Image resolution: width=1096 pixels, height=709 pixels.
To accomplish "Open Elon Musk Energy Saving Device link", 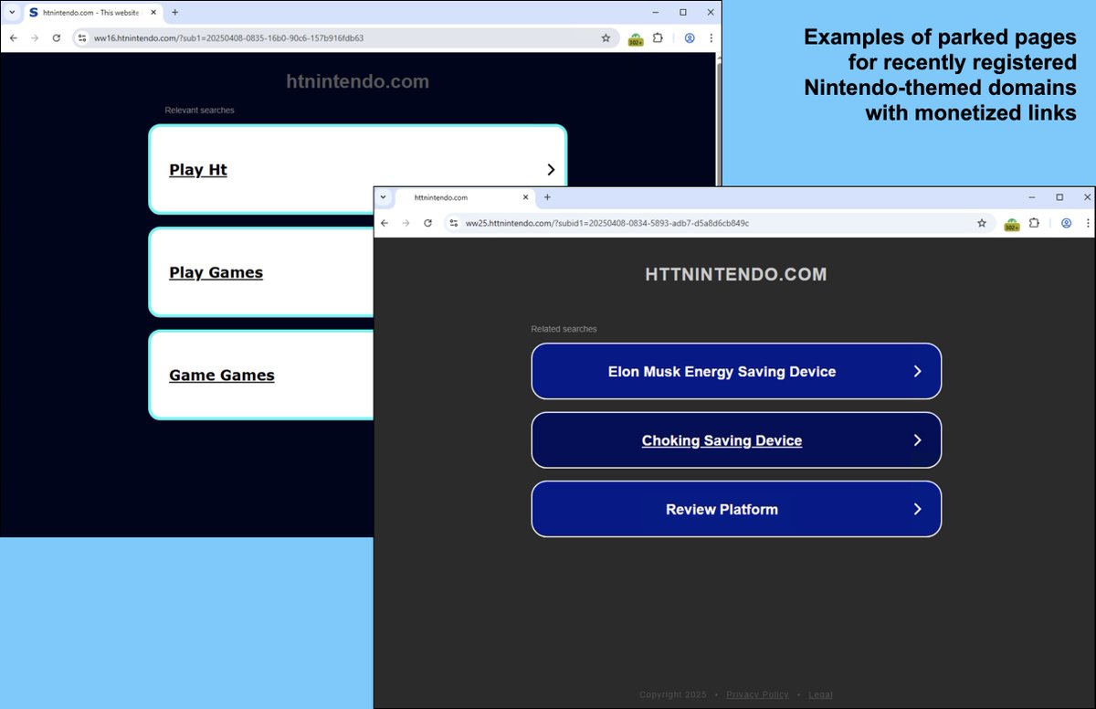I will 722,372.
